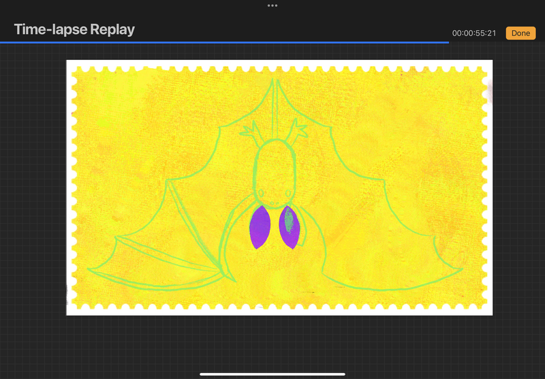Viewport: 545px width, 379px height.
Task: Click the end of the blue progress line
Action: [x=448, y=42]
